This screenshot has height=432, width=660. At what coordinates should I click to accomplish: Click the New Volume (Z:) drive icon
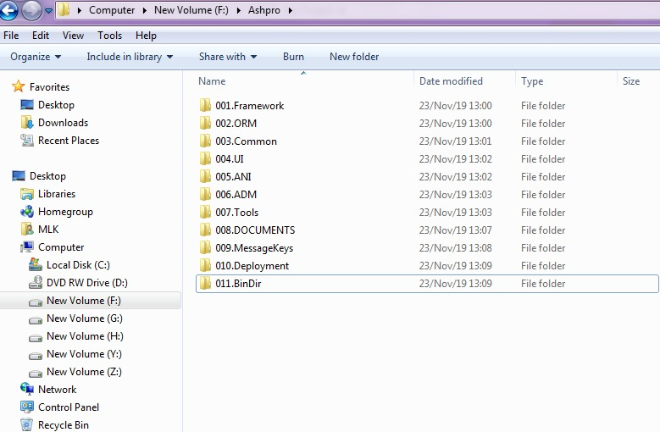point(36,373)
